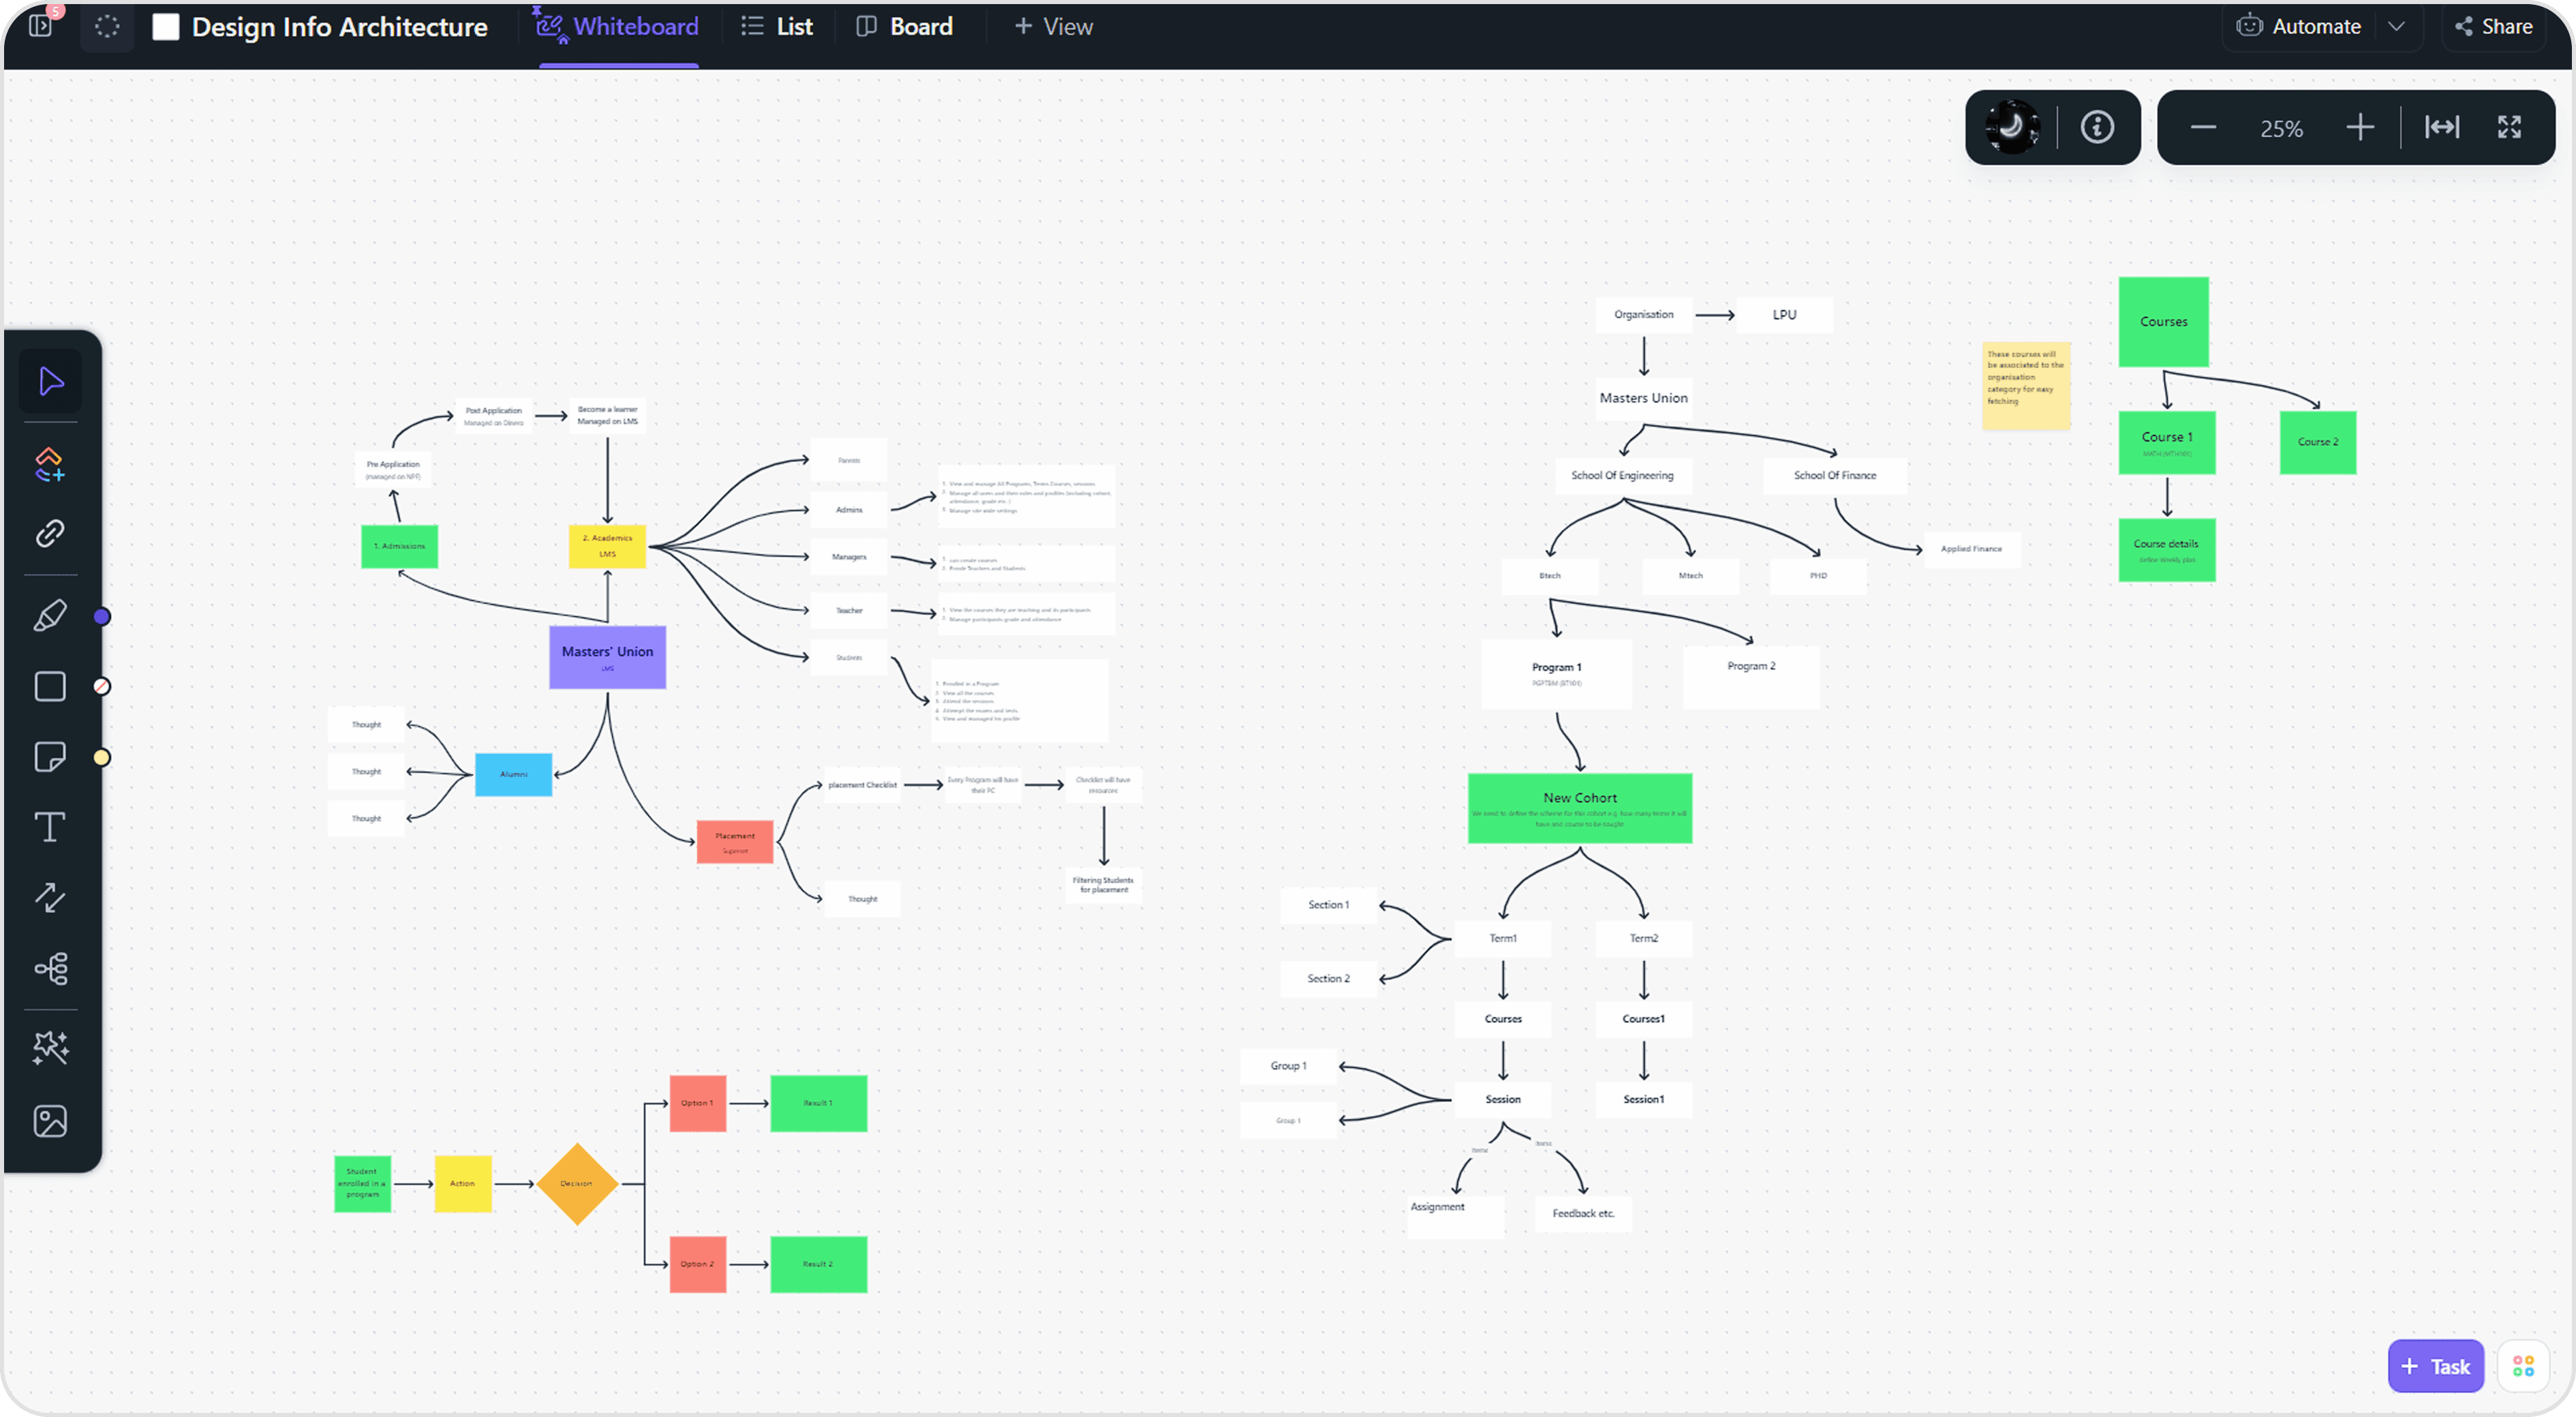Select the shape drawing tool
Screen dimensions: 2576x1417
coord(50,686)
